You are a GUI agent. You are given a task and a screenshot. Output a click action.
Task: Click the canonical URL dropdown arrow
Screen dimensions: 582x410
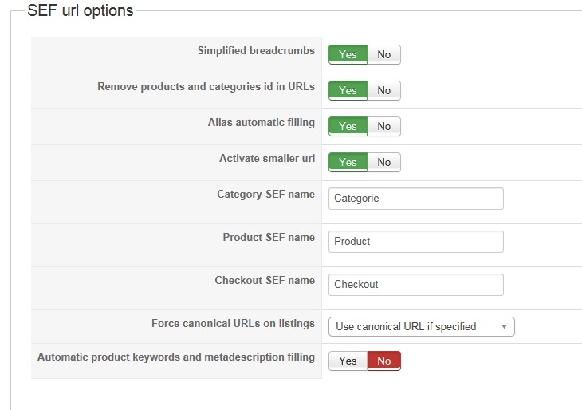click(504, 326)
